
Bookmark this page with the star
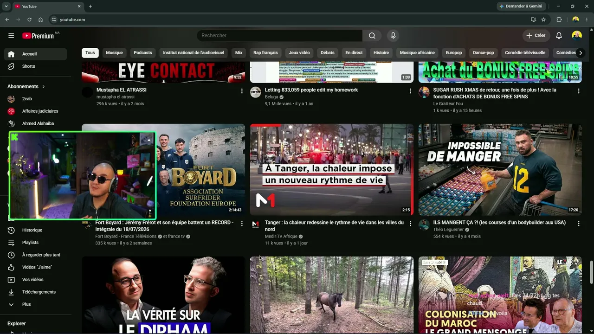click(x=543, y=19)
